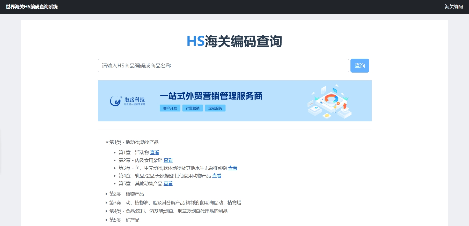Image resolution: width=469 pixels, height=226 pixels.
Task: Click the isometric illustration in the banner
Action: 329,101
